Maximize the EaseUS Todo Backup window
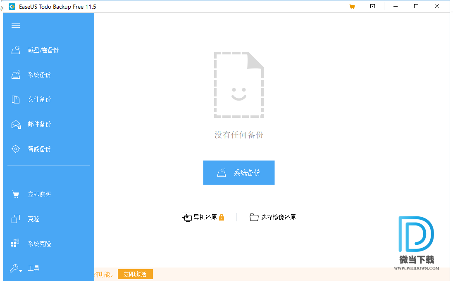 tap(416, 6)
